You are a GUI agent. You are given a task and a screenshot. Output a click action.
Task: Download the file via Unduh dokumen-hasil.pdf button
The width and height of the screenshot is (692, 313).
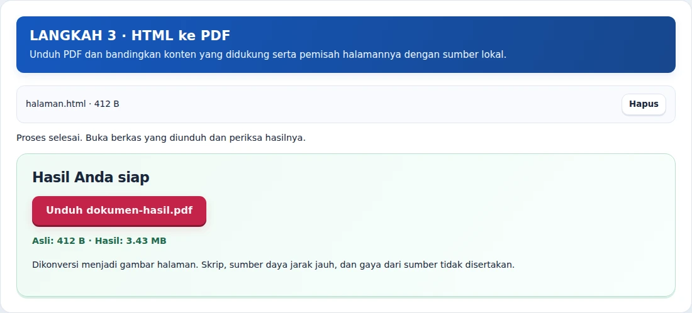[x=119, y=211]
